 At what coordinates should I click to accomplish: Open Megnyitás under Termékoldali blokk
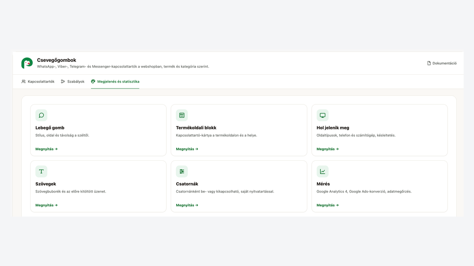point(187,149)
